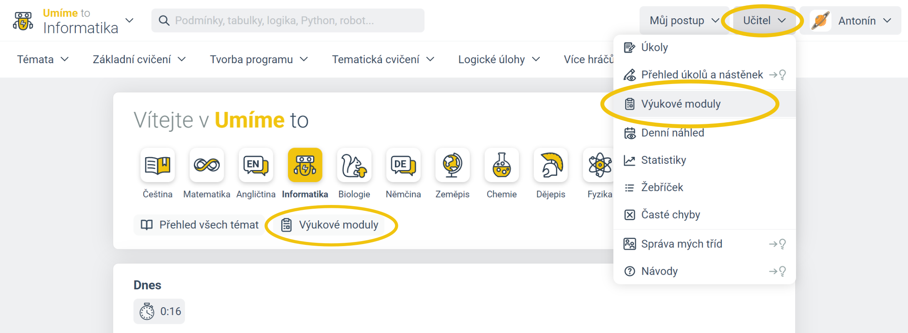Viewport: 908px width, 333px height.
Task: Open Správa mých tříd menu entry
Action: 681,244
